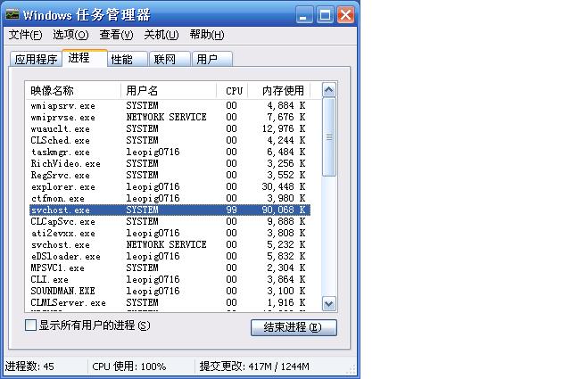The image size is (571, 379).
Task: Select the RegSrvc.exe process row
Action: [x=170, y=175]
